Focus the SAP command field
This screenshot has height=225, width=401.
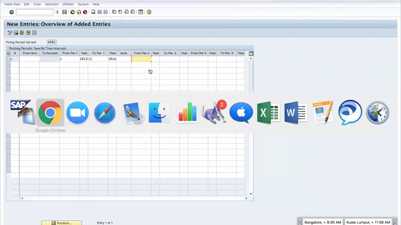point(35,12)
